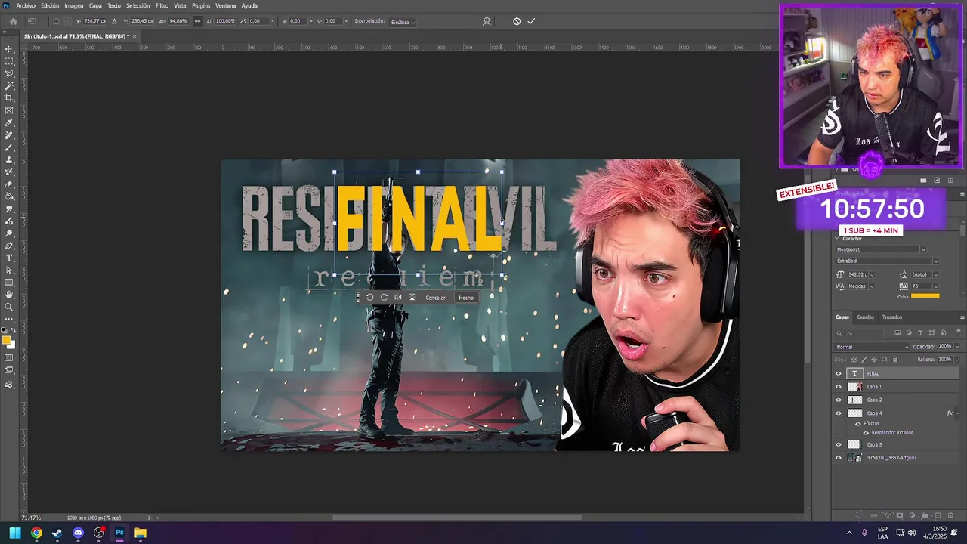Select the Polygonal Lasso tool

(9, 73)
